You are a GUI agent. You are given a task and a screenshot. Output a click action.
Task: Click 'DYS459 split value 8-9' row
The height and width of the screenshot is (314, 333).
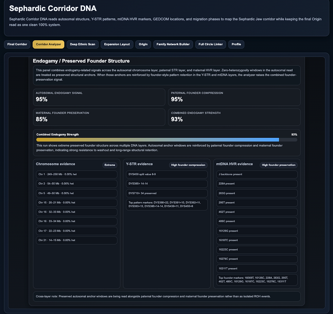click(167, 174)
